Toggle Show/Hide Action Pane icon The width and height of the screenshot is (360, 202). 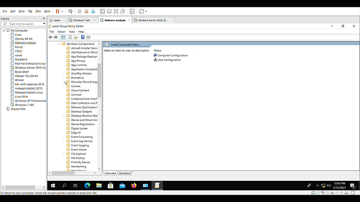(88, 37)
